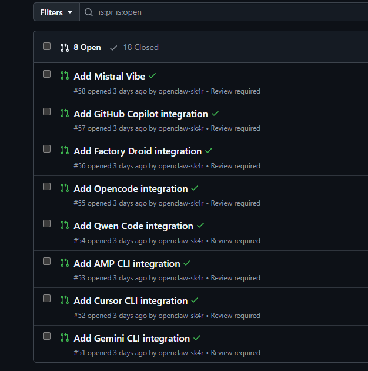Select the Add Opencode integration checkbox
Image resolution: width=368 pixels, height=371 pixels.
47,187
